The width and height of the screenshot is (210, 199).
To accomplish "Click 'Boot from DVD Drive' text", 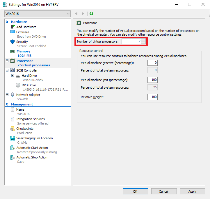I will [x=31, y=36].
